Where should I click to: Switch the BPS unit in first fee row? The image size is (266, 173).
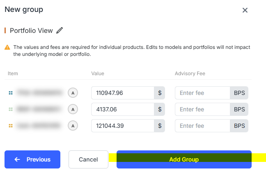(239, 93)
